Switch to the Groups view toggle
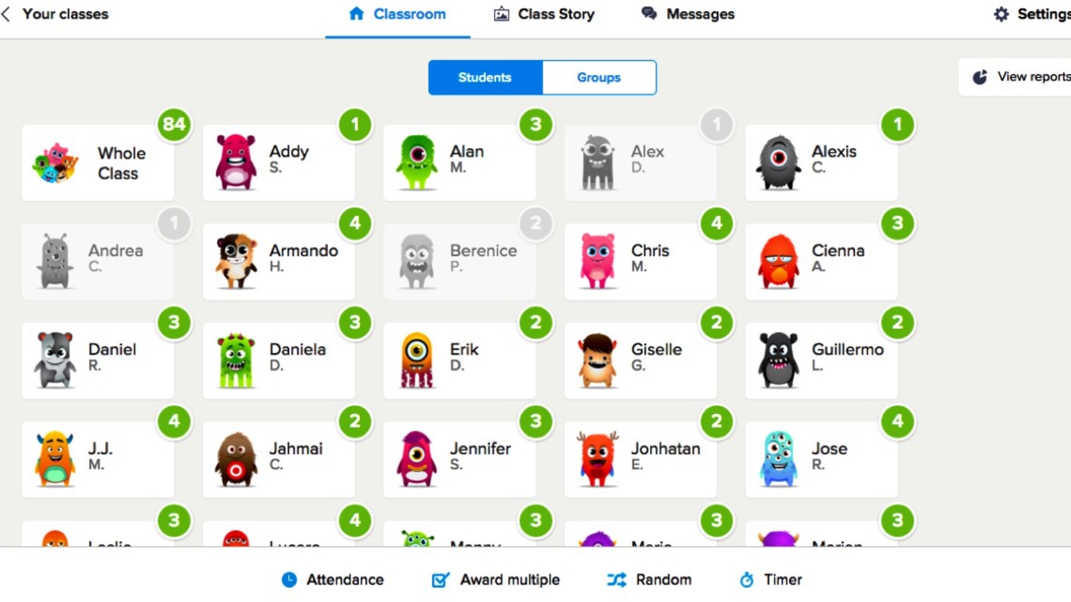 coord(599,78)
